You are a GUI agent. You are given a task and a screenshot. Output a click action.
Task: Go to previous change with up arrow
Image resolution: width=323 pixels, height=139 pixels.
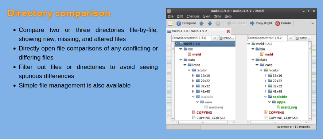pos(202,23)
